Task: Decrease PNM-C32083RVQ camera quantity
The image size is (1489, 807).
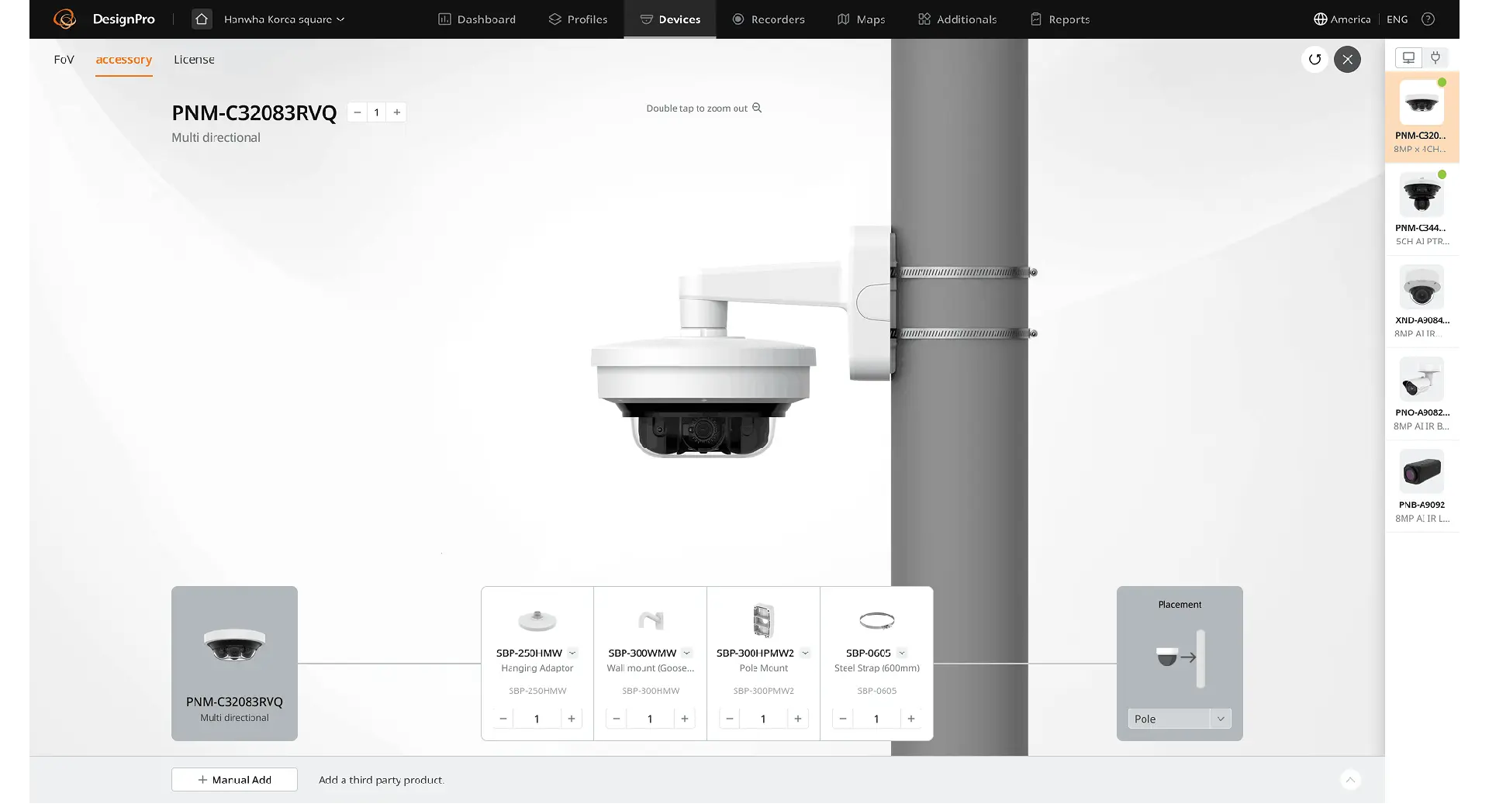Action: click(x=357, y=112)
